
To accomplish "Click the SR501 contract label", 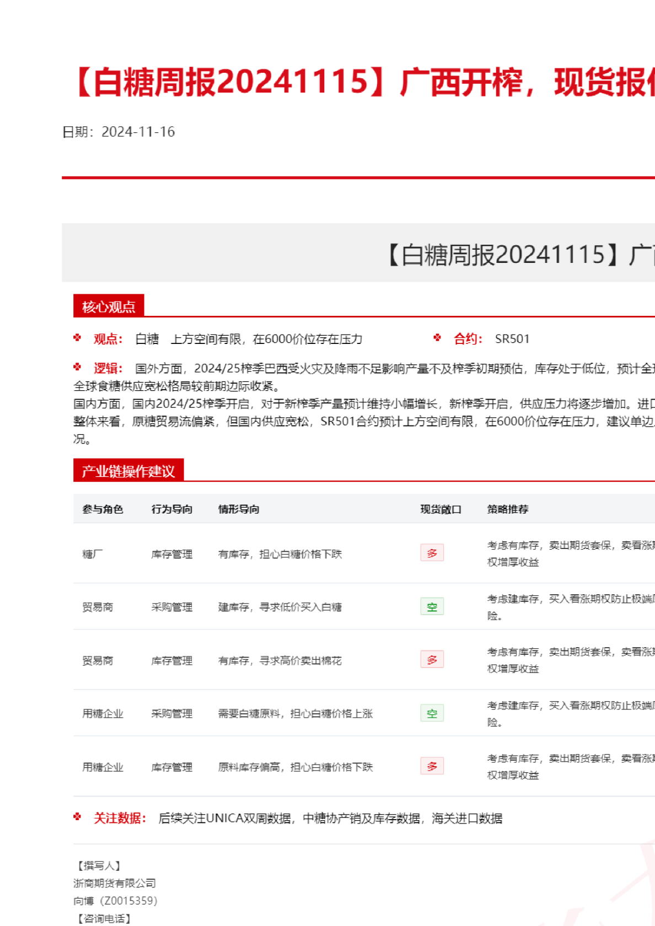I will tap(512, 339).
